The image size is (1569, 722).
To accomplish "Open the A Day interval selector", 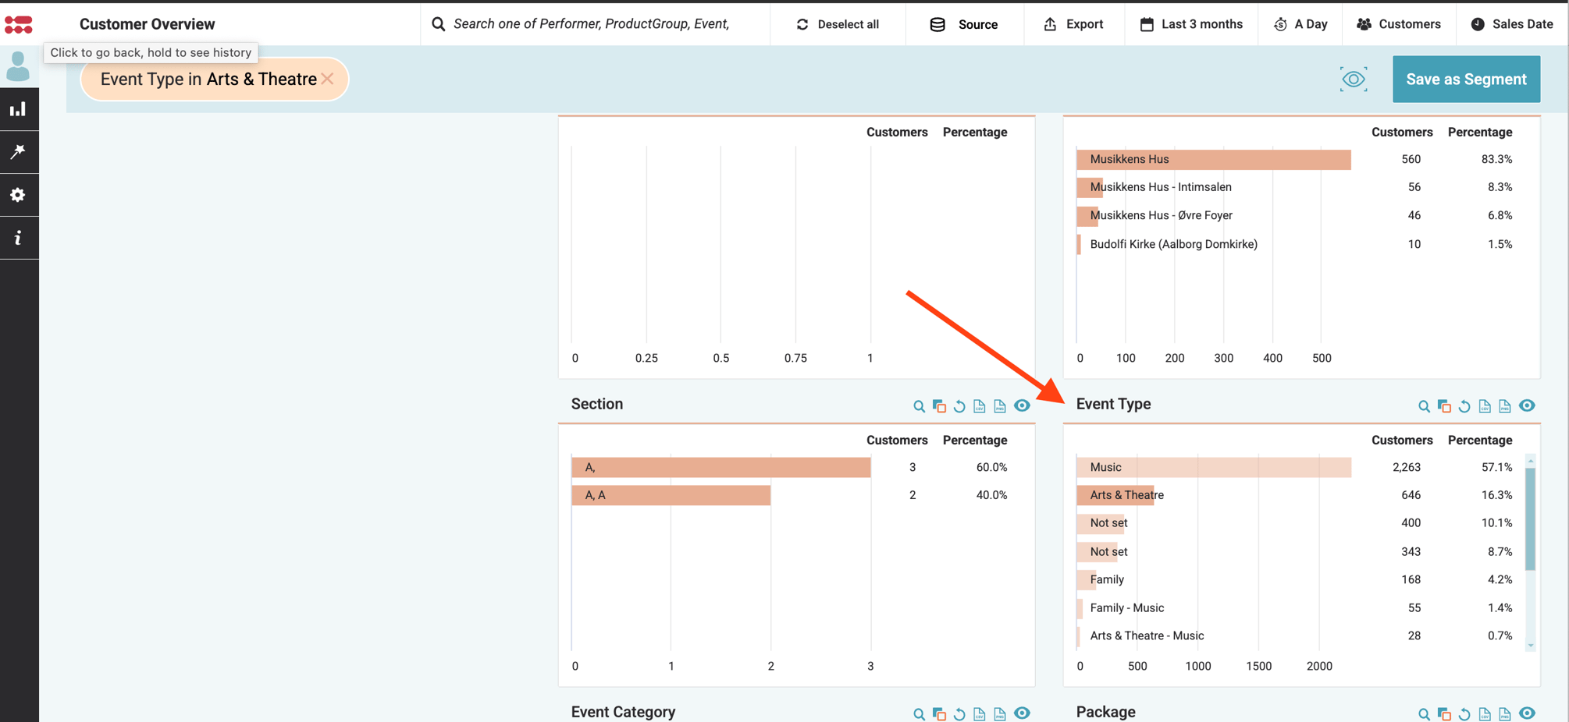I will click(1300, 24).
